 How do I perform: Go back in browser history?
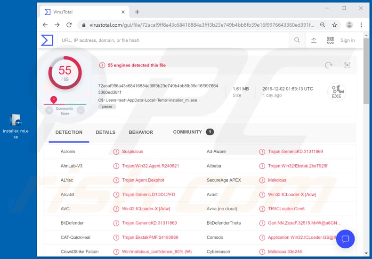tap(45, 25)
